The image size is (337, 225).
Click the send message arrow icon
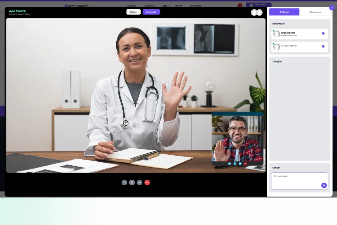[x=324, y=185]
